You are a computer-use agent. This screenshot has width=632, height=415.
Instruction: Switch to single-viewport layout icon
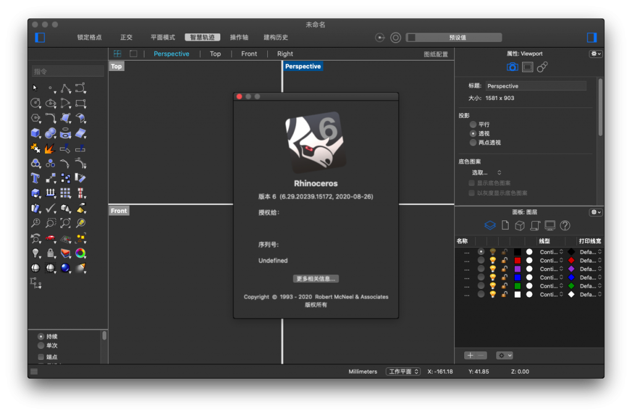(133, 54)
